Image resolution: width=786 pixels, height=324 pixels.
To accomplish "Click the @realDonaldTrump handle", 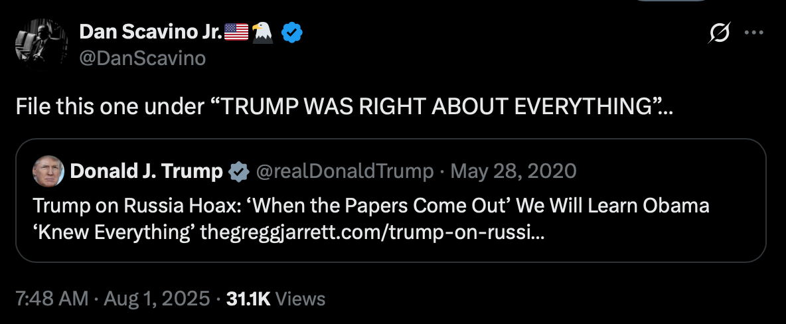I will coord(345,172).
